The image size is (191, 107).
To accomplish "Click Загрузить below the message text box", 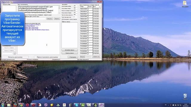I will (50, 19).
